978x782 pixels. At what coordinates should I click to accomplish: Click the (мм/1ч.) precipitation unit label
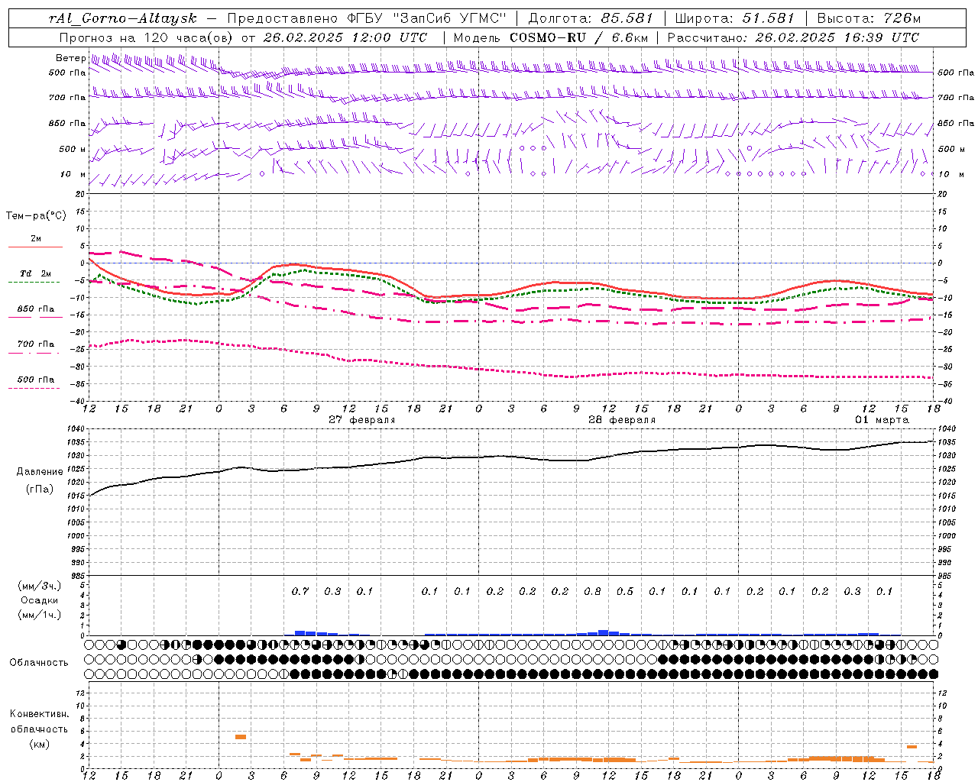point(40,615)
